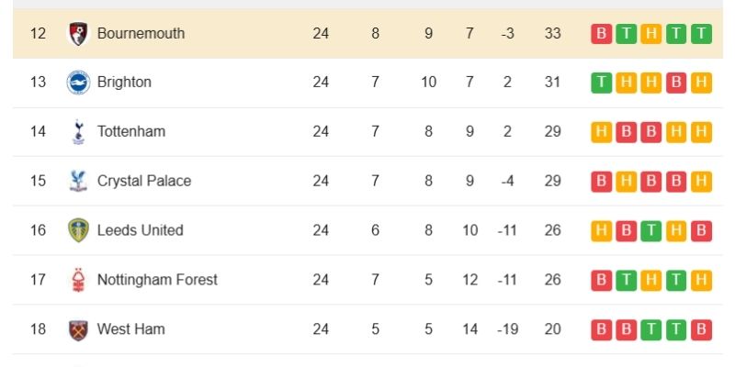This screenshot has height=367, width=735.
Task: Click the Tottenham club crest
Action: point(78,132)
